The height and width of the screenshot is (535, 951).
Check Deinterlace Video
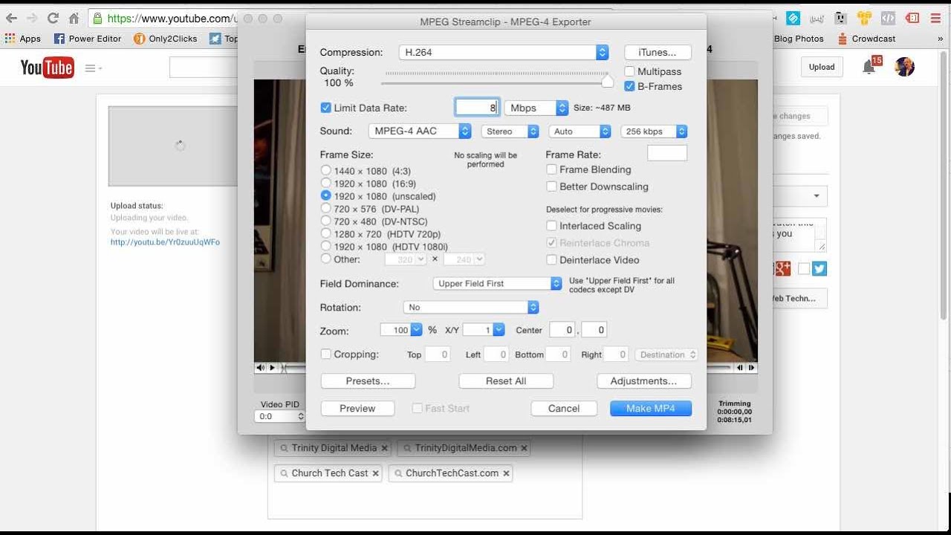coord(551,260)
